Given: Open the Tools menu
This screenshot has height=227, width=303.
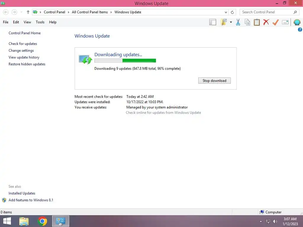Looking at the screenshot, I should coord(40,22).
